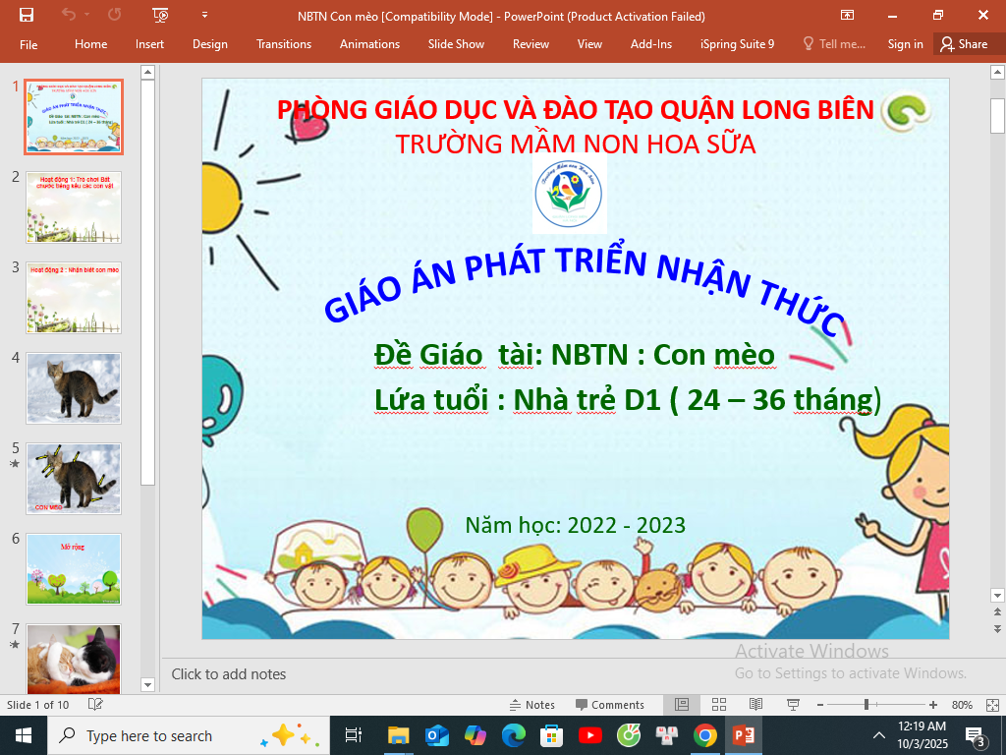Click the zoom slider handle
1006x755 pixels.
click(x=866, y=705)
